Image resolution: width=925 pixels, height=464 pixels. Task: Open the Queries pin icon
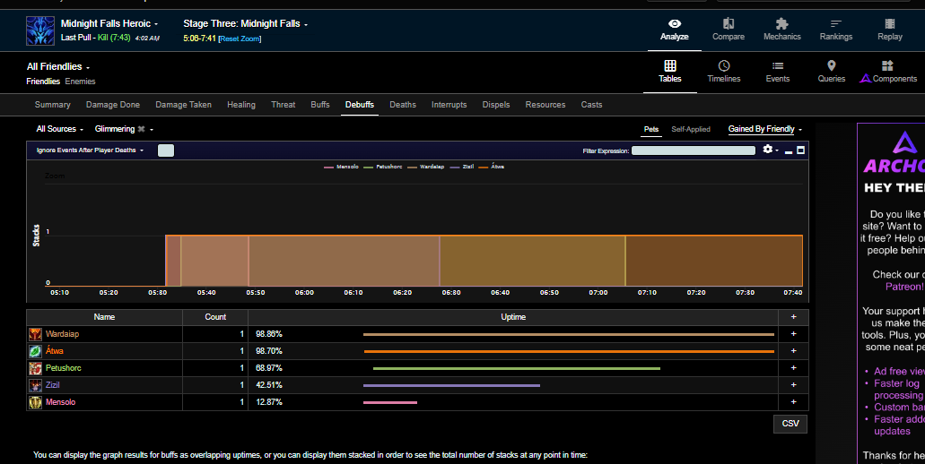(x=831, y=66)
